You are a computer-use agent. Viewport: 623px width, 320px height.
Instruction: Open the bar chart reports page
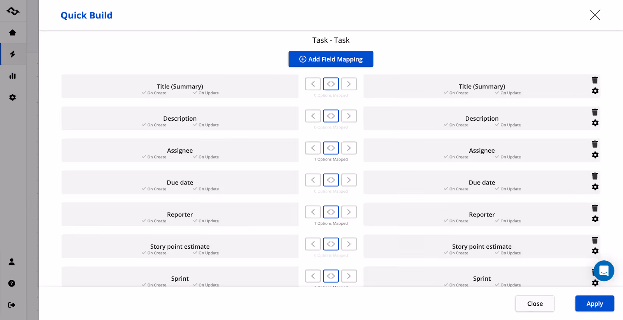click(x=12, y=76)
